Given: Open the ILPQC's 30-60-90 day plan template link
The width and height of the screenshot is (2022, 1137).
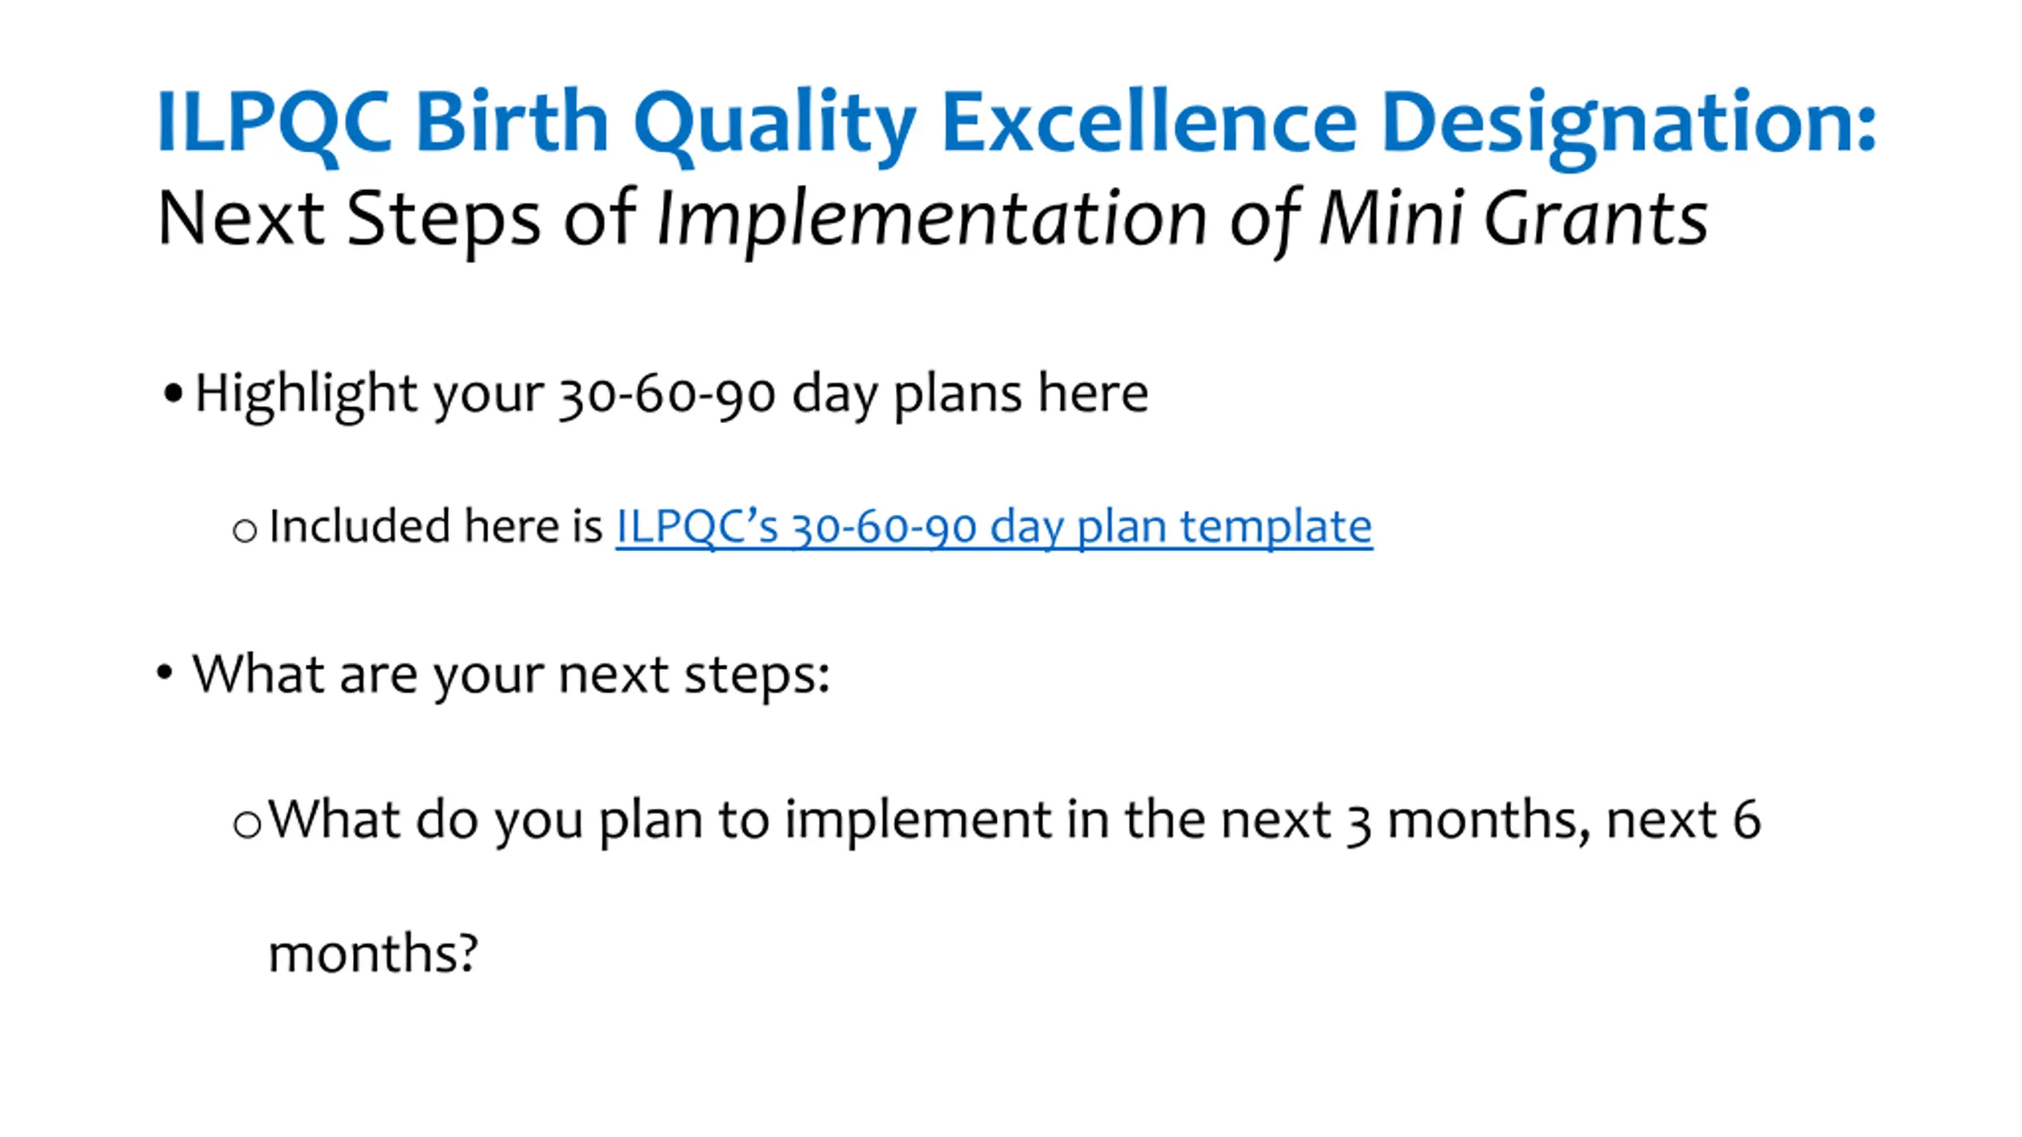Looking at the screenshot, I should tap(994, 526).
